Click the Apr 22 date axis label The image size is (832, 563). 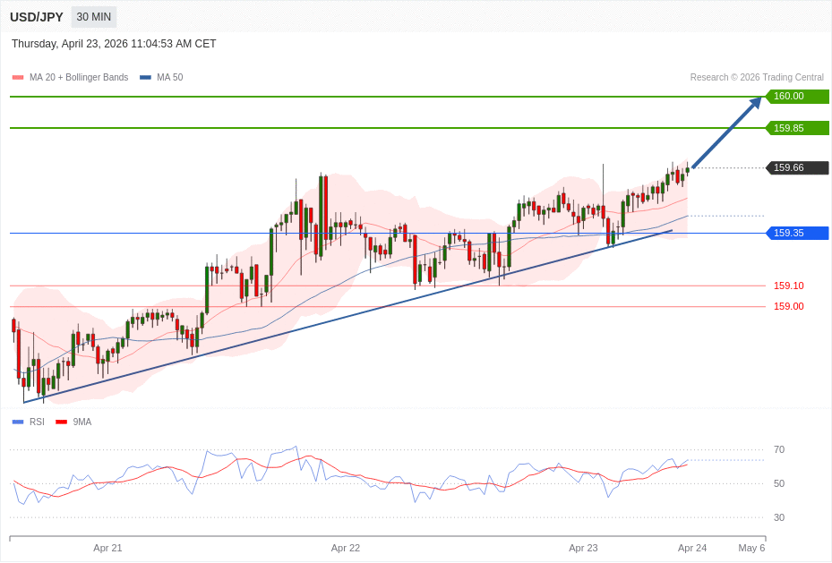pos(345,548)
